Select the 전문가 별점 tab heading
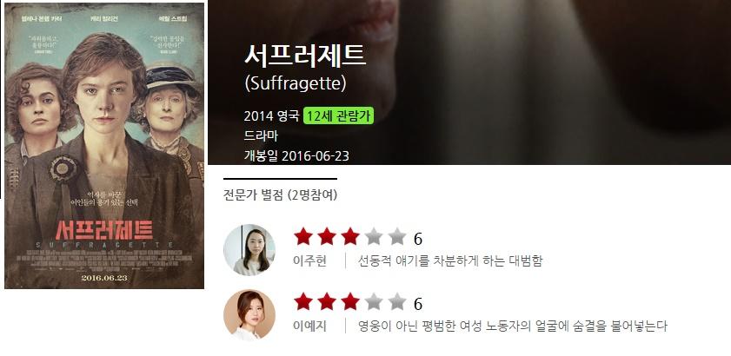 [280, 194]
